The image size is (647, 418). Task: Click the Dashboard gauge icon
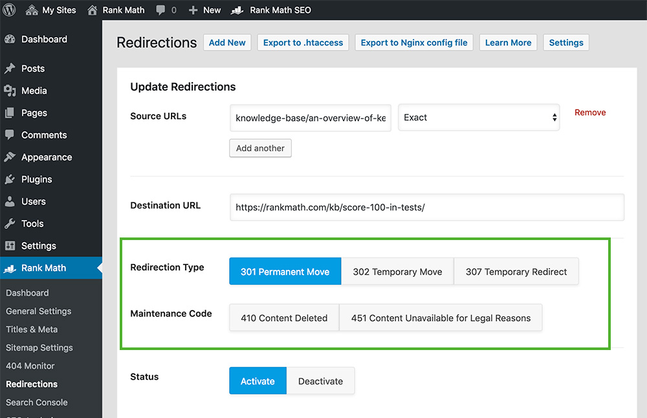point(10,39)
